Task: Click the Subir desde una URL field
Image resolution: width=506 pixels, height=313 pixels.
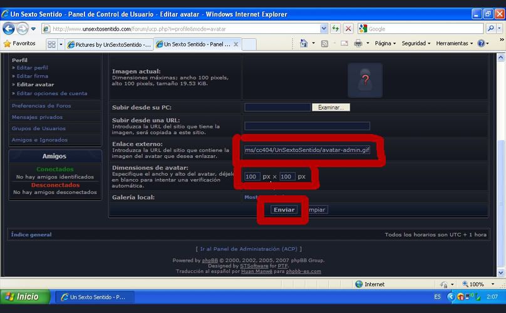Action: click(x=307, y=126)
